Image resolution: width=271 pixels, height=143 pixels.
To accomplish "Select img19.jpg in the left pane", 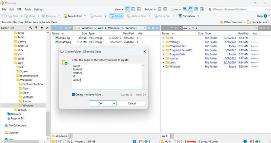I will coord(65,42).
